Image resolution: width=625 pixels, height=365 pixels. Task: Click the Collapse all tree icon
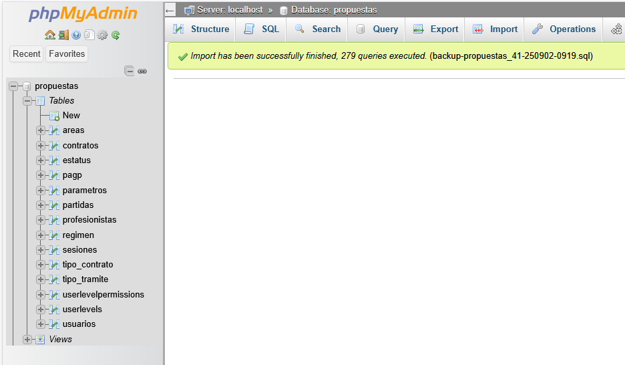130,71
